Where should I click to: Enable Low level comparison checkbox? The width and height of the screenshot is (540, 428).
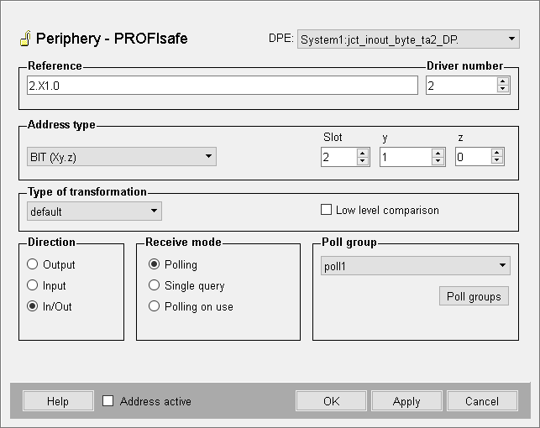pos(326,210)
